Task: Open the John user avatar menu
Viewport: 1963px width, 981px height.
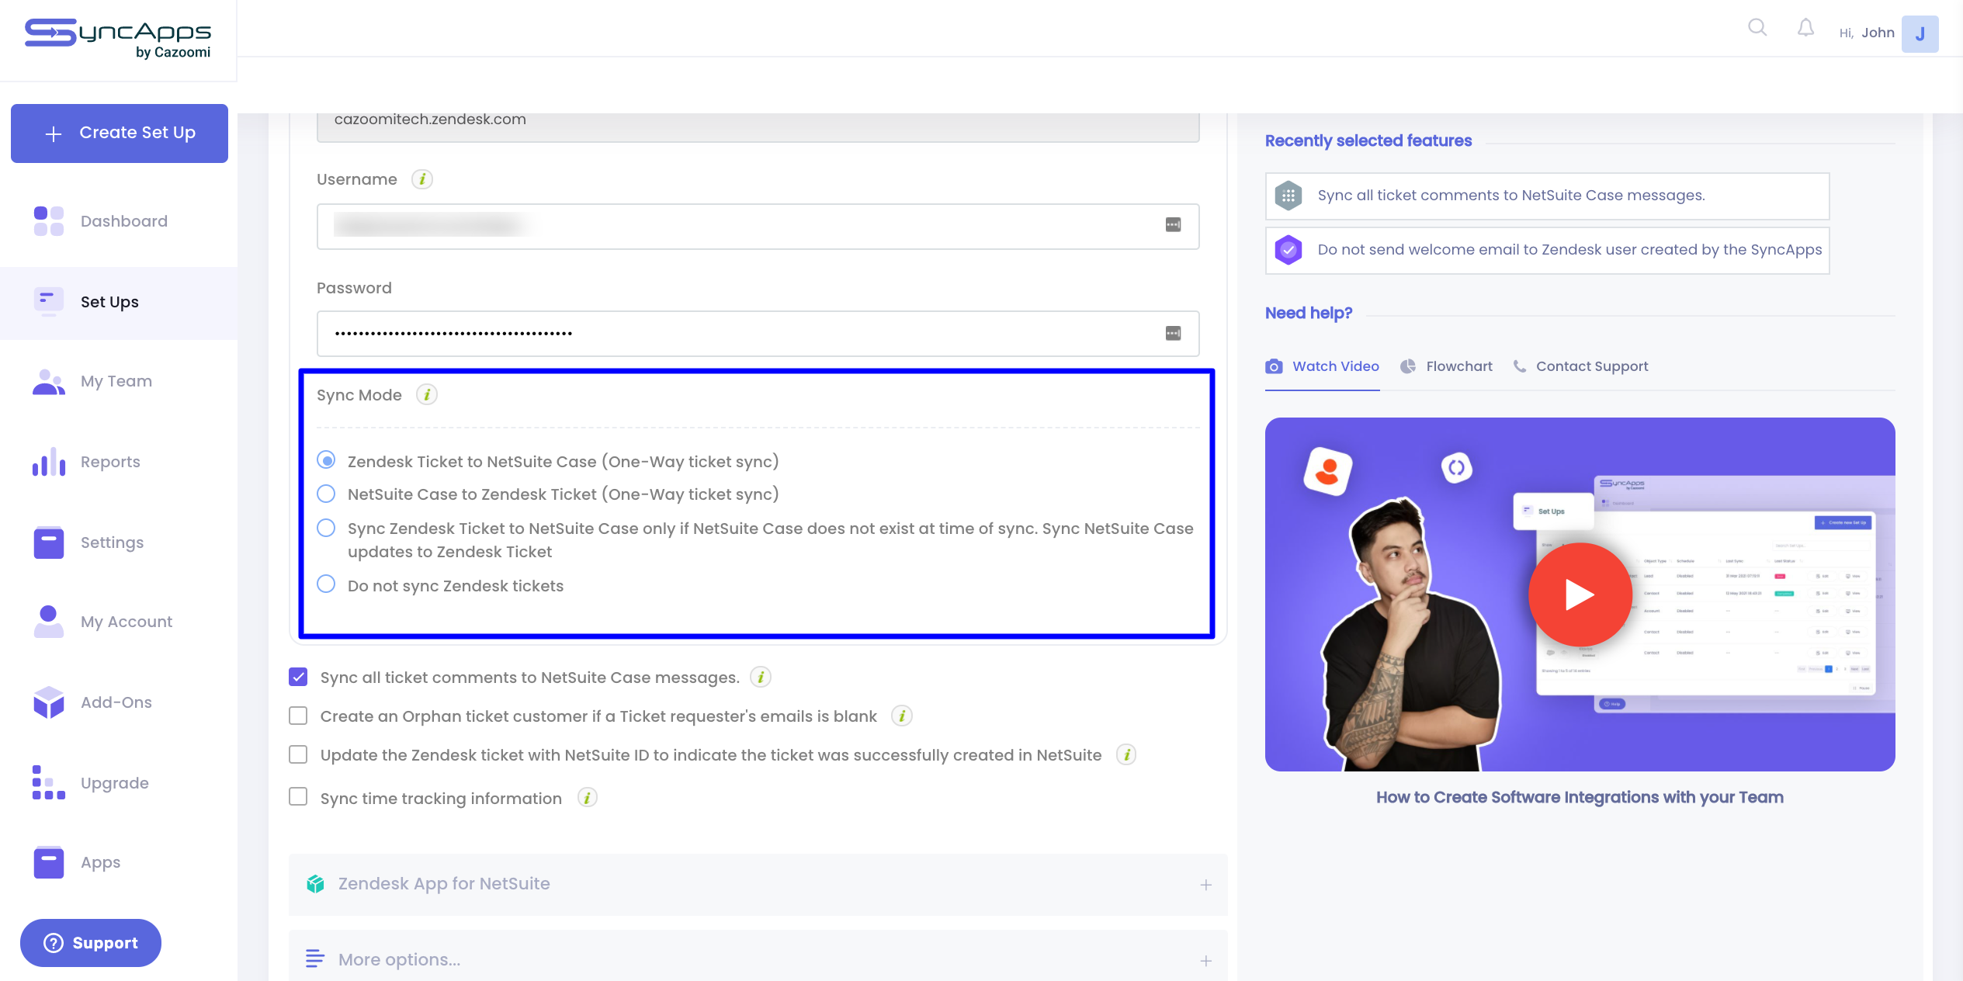Action: (1920, 33)
